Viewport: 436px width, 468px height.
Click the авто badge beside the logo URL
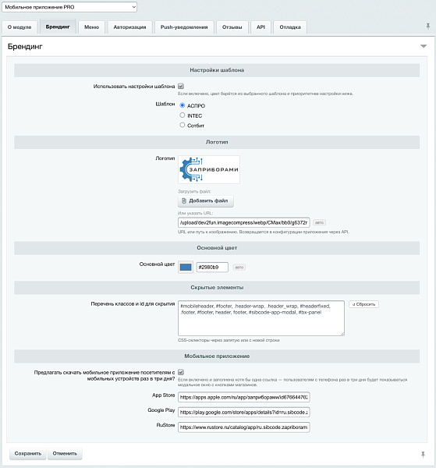click(x=319, y=222)
